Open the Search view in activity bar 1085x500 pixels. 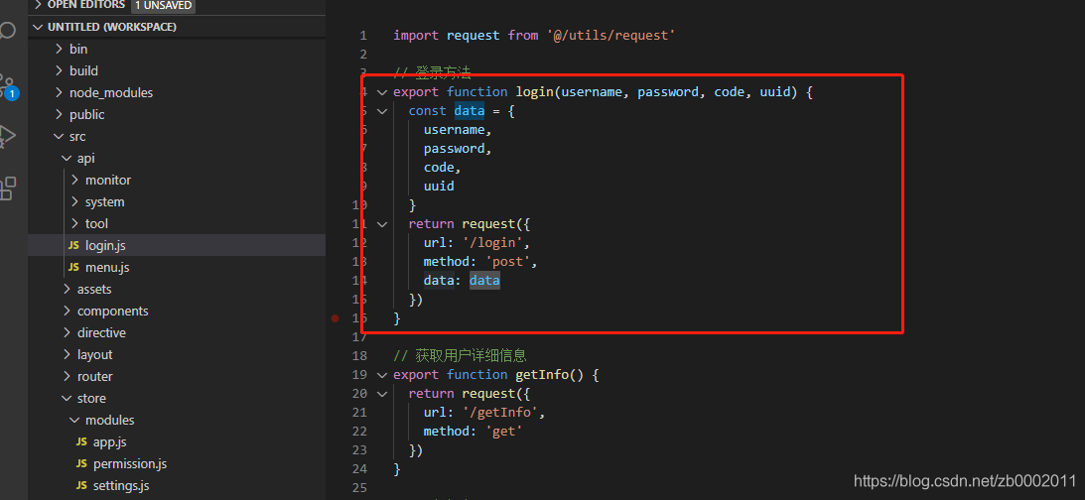tap(7, 30)
